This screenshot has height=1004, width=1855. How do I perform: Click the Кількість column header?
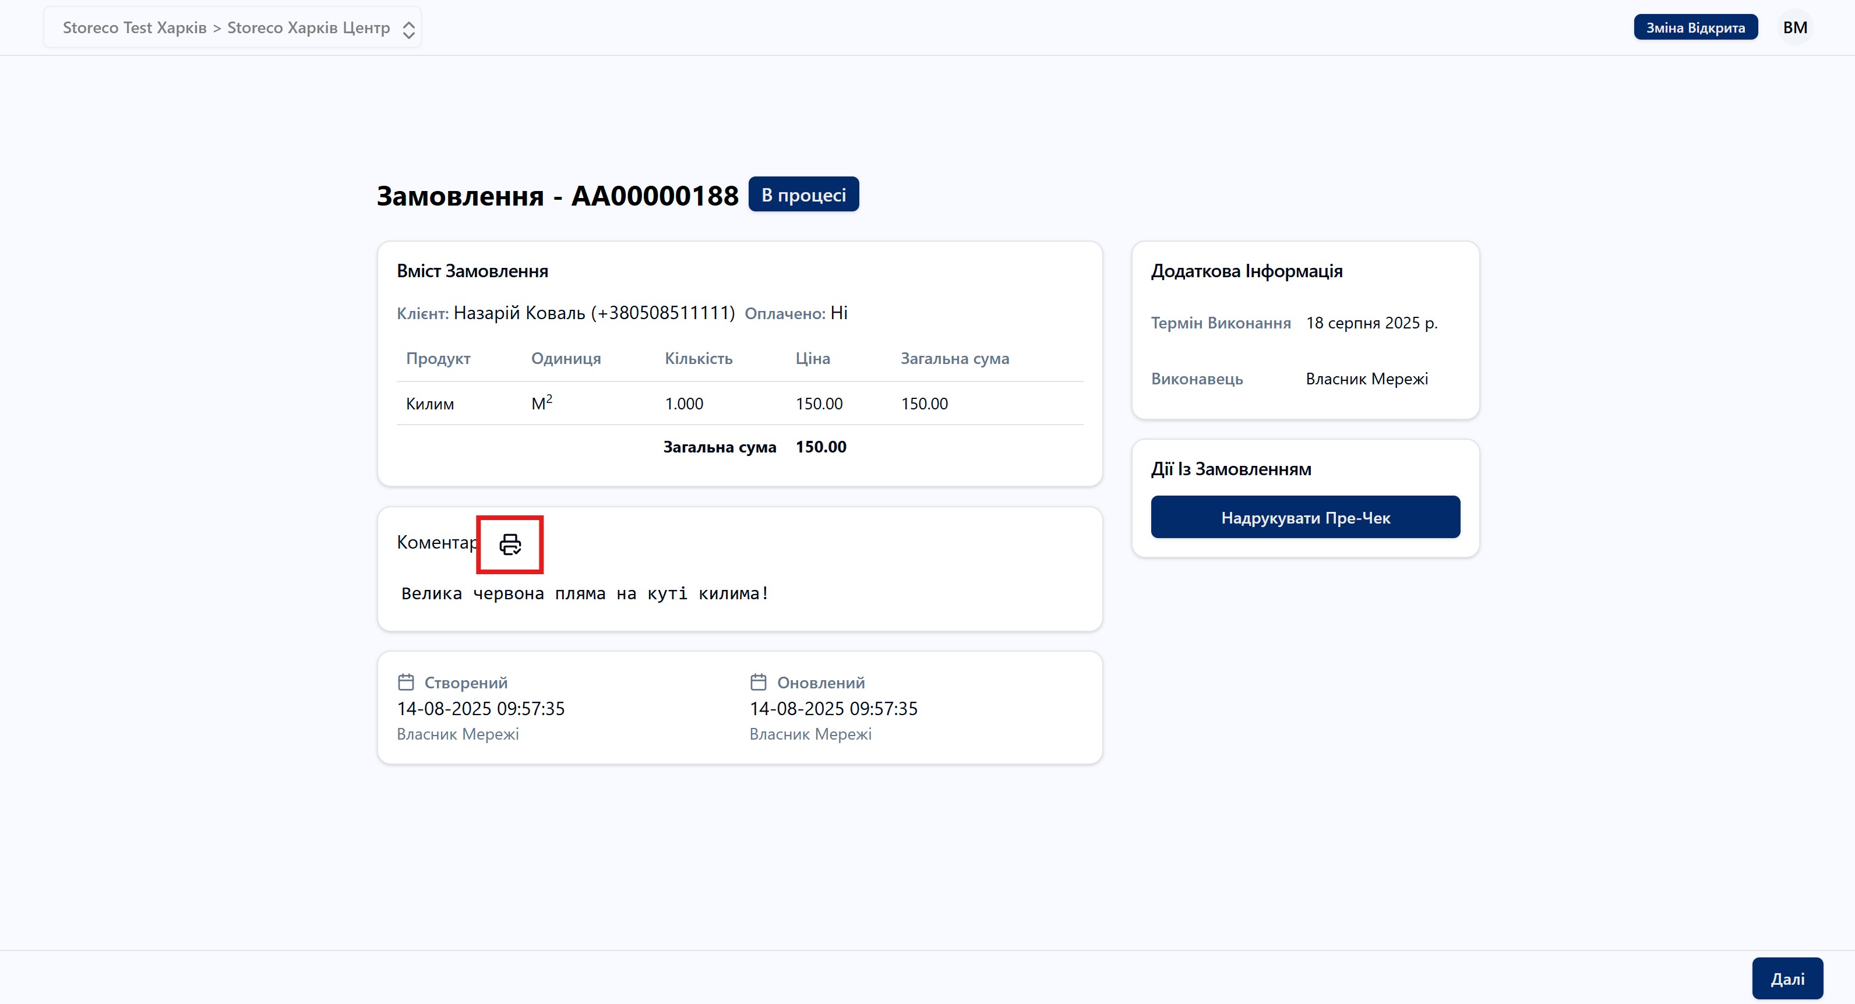tap(698, 358)
